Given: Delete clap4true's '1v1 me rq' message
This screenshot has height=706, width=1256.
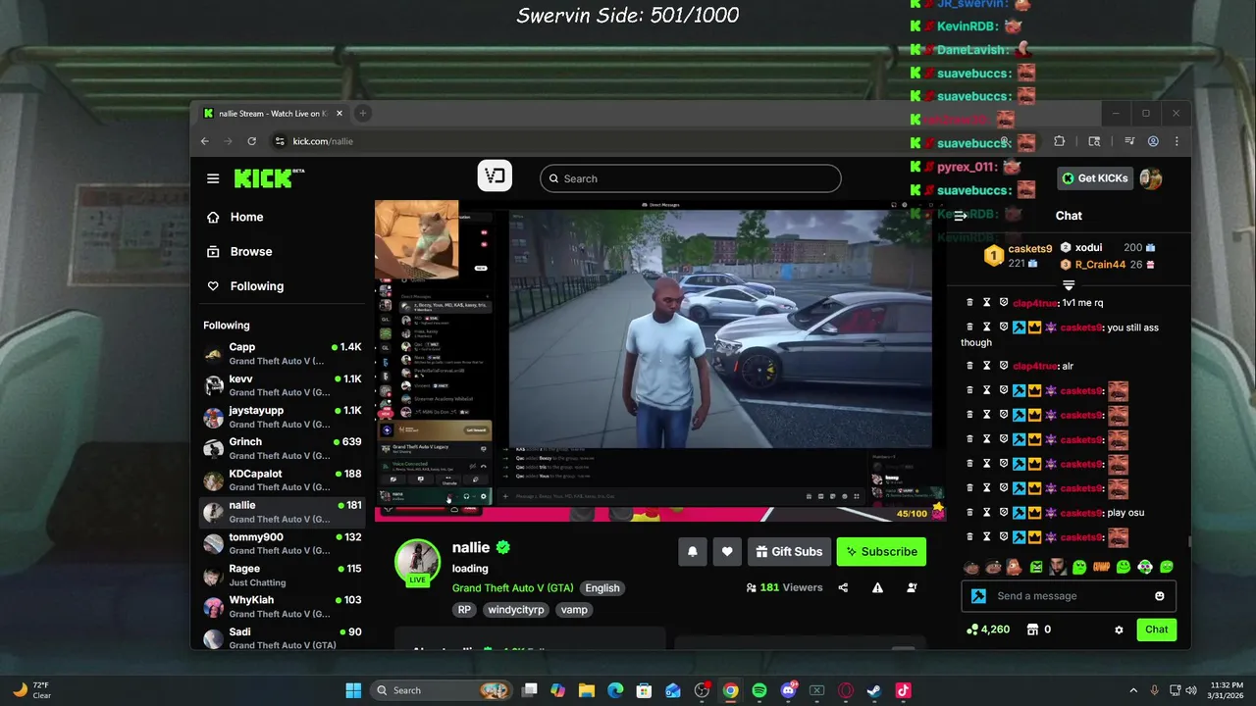Looking at the screenshot, I should [970, 303].
